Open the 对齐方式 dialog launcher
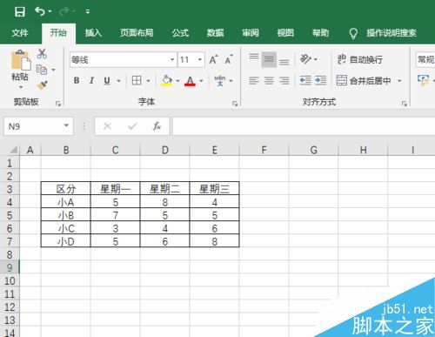Screen dimensions: 435x337 (x=405, y=104)
